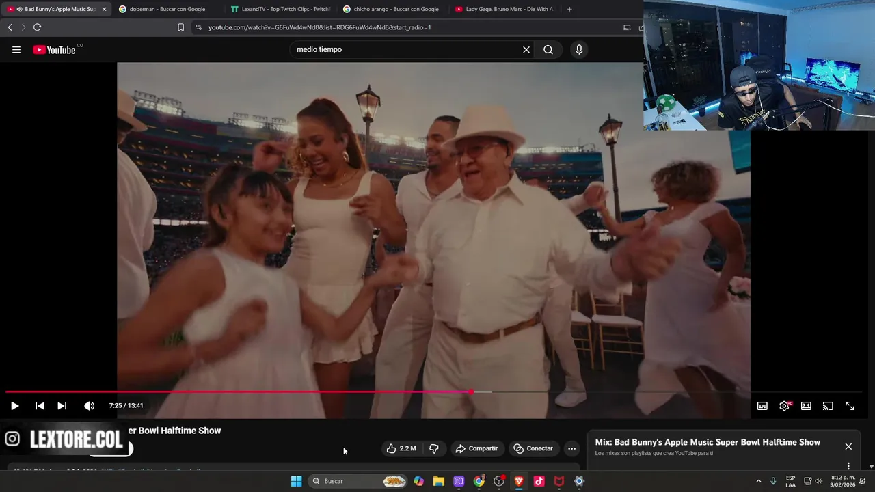Image resolution: width=875 pixels, height=492 pixels.
Task: Start voice search with the microphone
Action: coord(579,50)
